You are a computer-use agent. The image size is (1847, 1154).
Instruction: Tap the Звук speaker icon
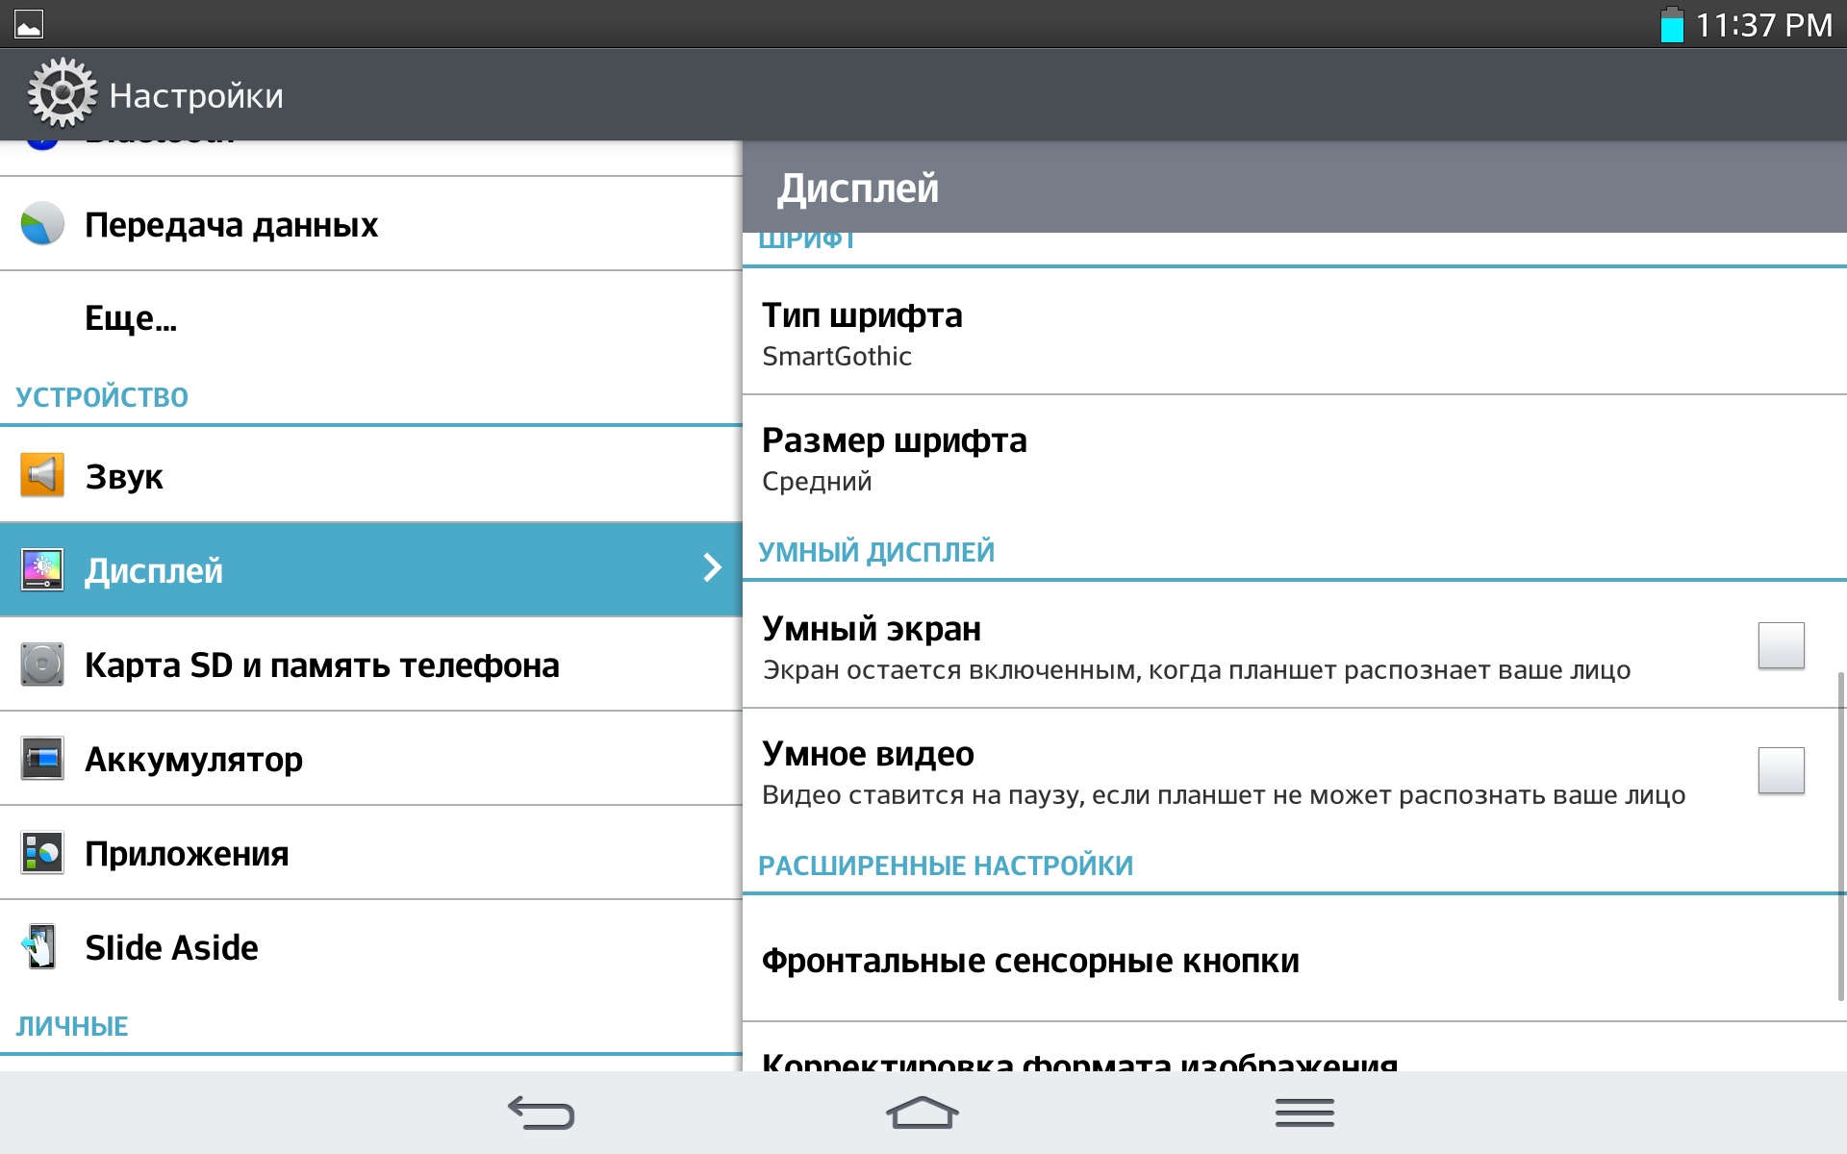click(42, 475)
